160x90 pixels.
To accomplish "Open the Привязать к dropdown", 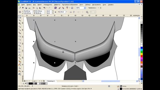I will 98,8.
